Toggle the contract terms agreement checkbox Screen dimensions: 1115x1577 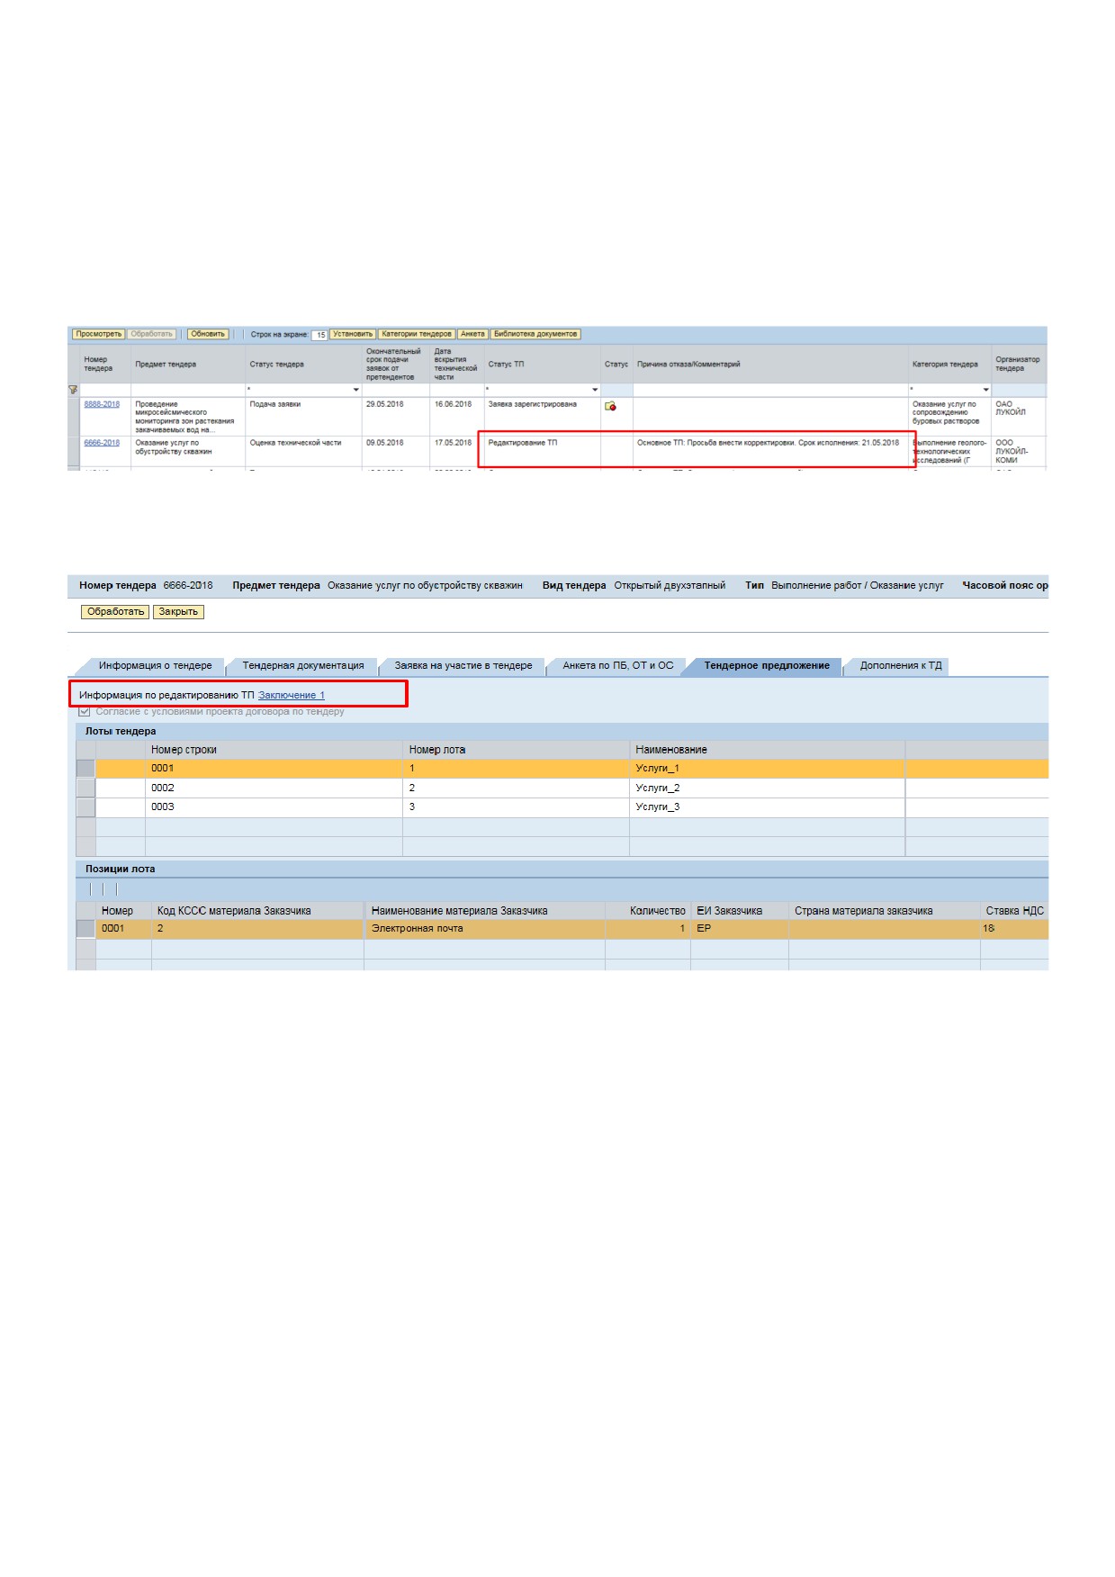pyautogui.click(x=85, y=712)
